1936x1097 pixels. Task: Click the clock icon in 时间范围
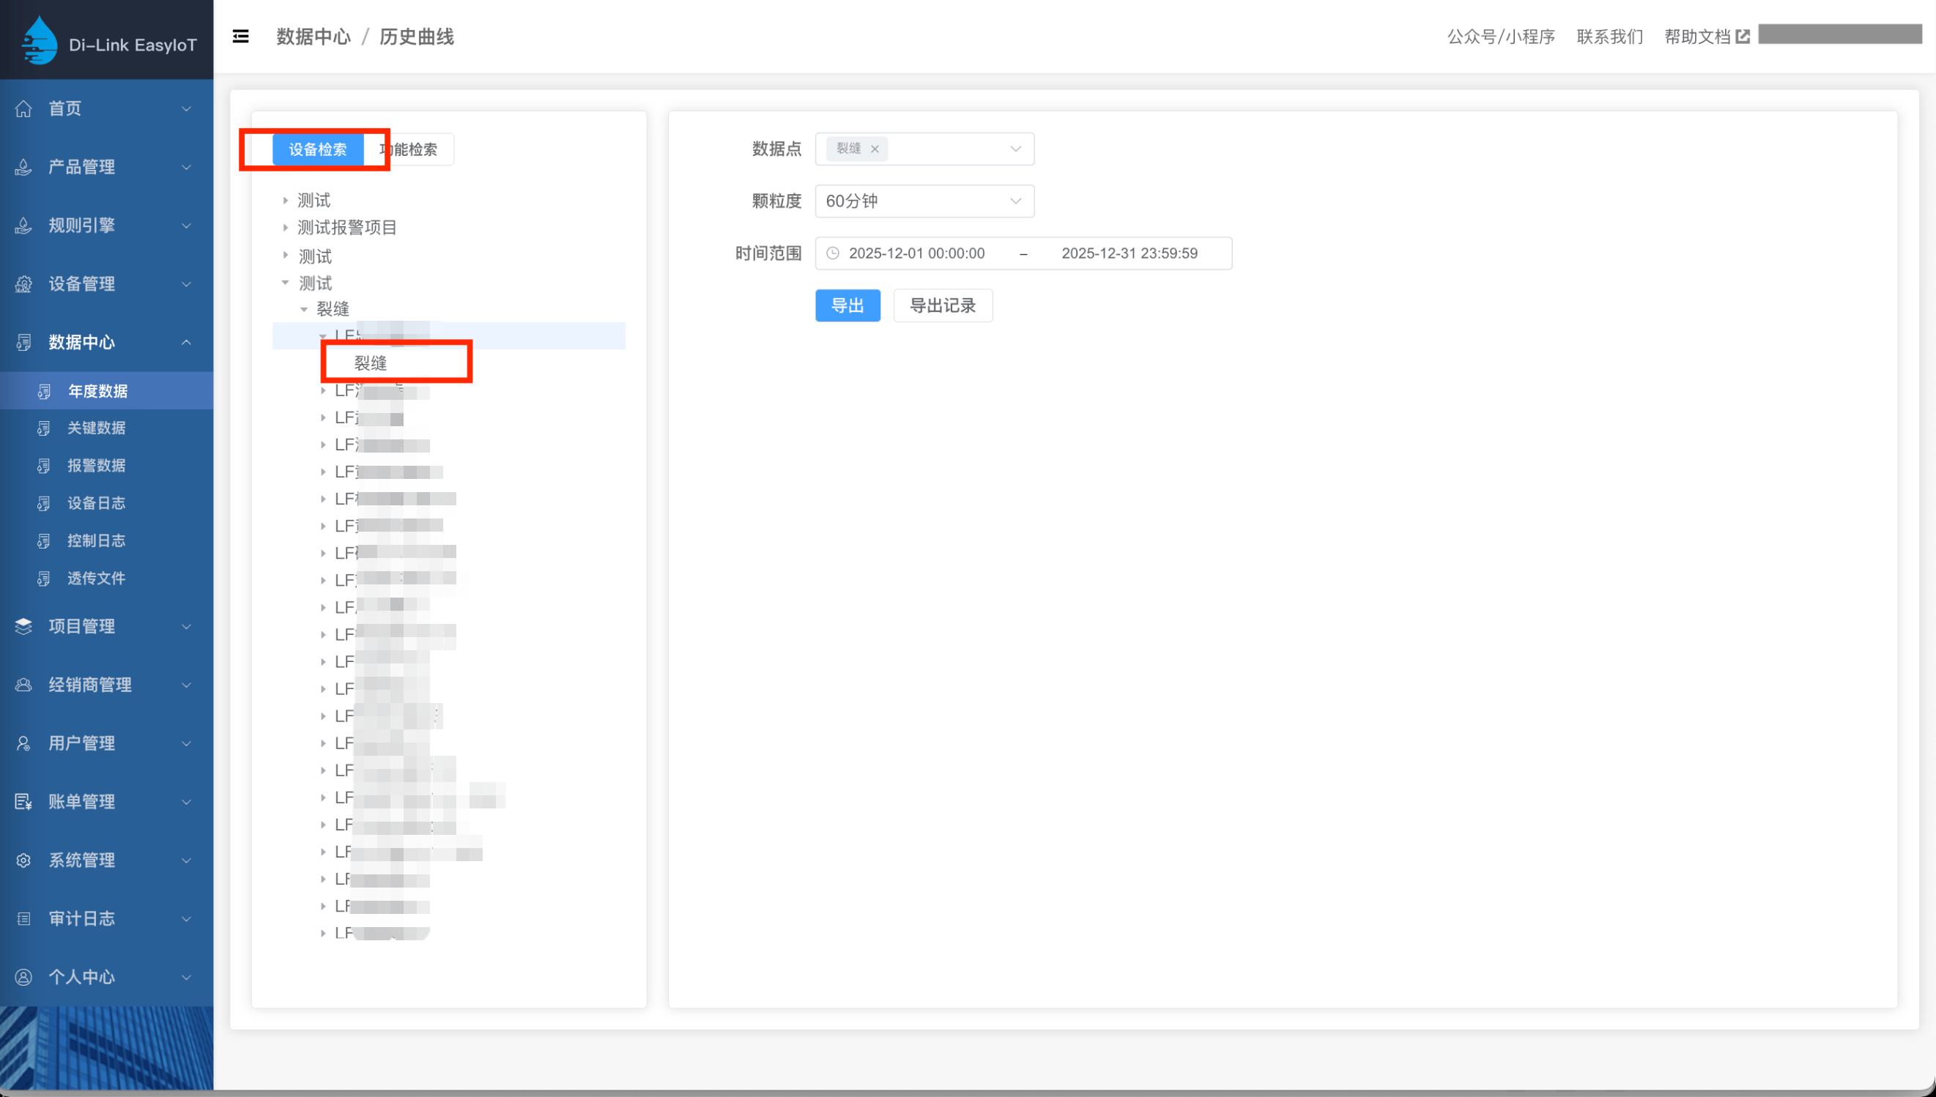point(833,253)
